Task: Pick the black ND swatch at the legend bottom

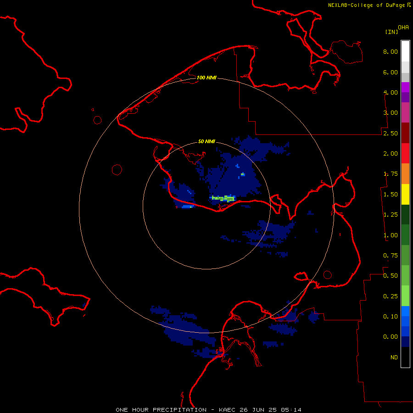Action: tap(405, 357)
